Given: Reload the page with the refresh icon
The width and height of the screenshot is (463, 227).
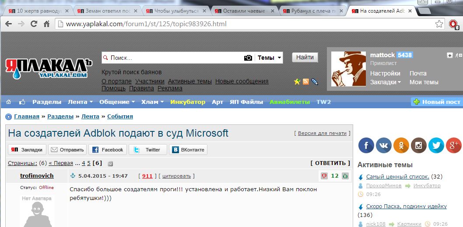Looking at the screenshot, I should [34, 24].
